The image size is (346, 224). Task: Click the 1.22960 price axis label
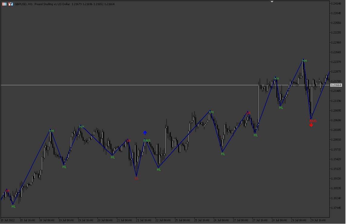[336, 43]
